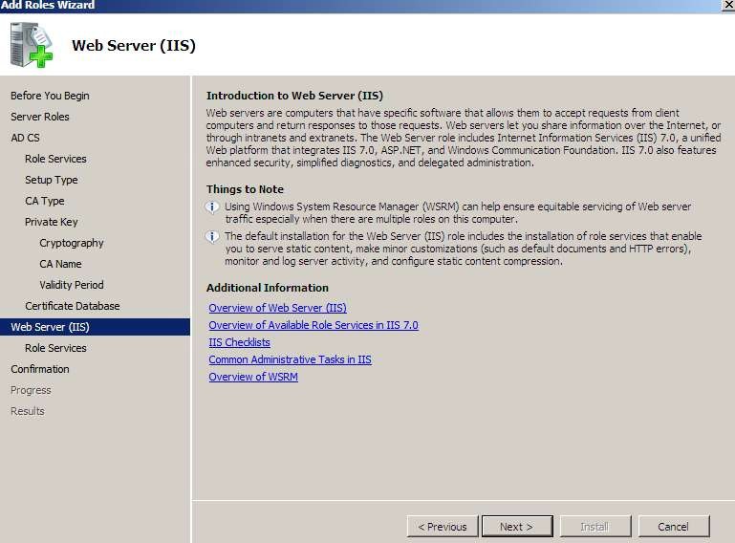Screen dimensions: 735x543
Task: Click the WSRM info note icon
Action: [x=212, y=206]
